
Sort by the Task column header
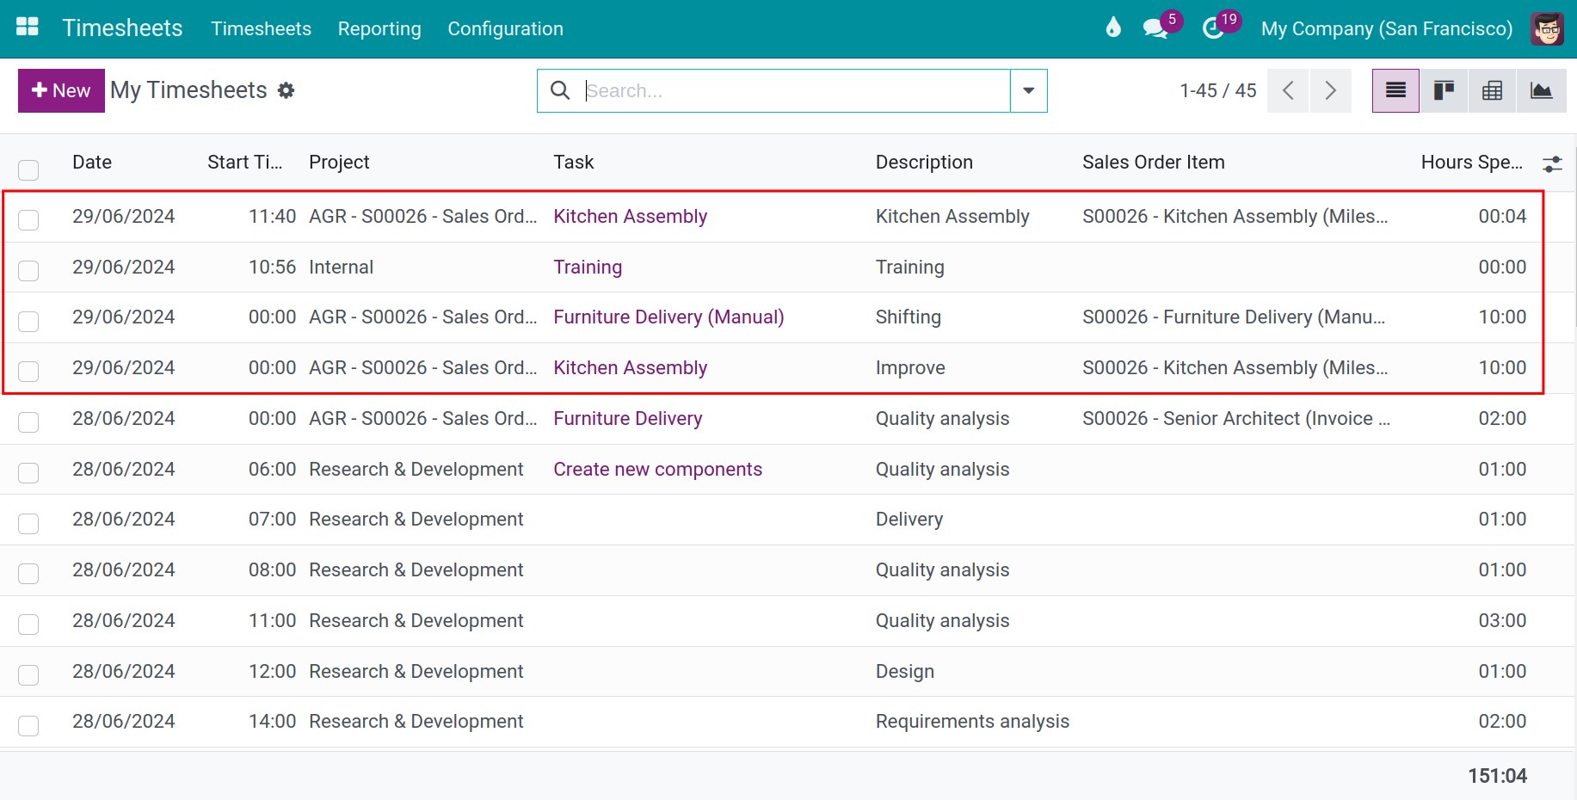573,163
